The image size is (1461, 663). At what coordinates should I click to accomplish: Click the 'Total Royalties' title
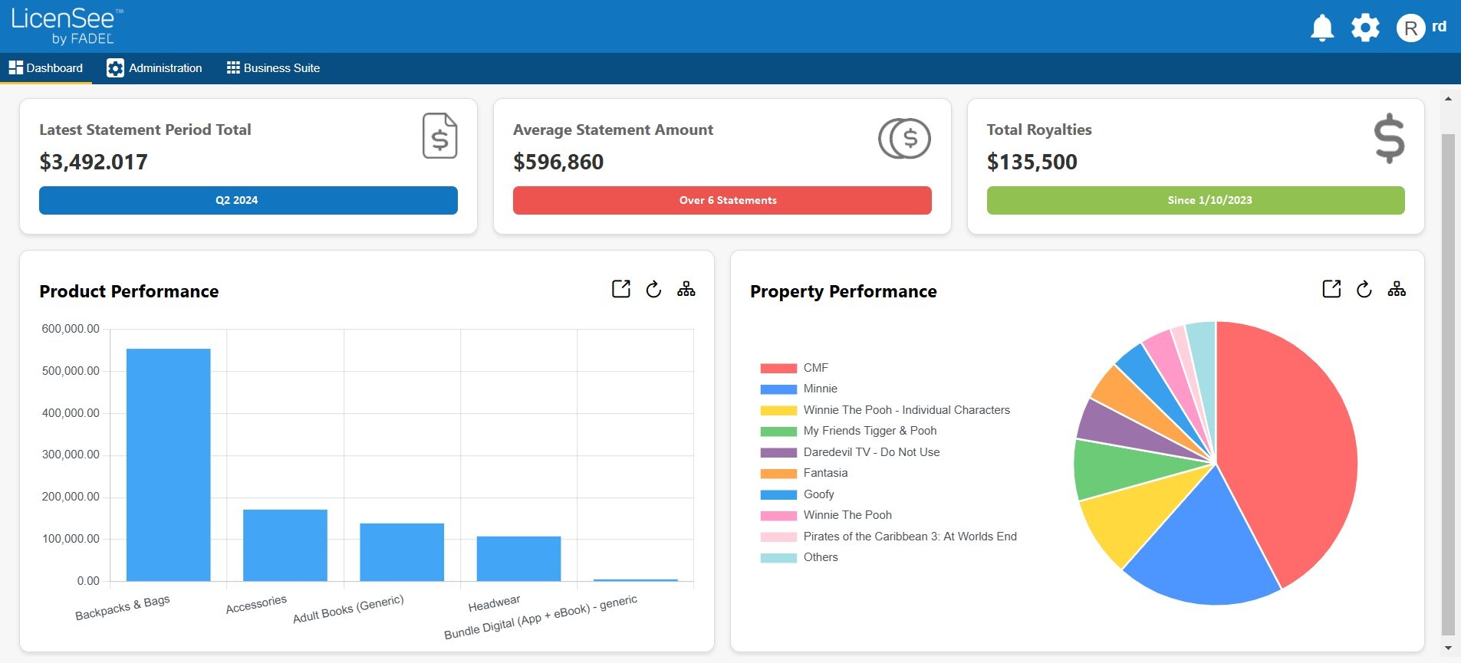pos(1039,130)
